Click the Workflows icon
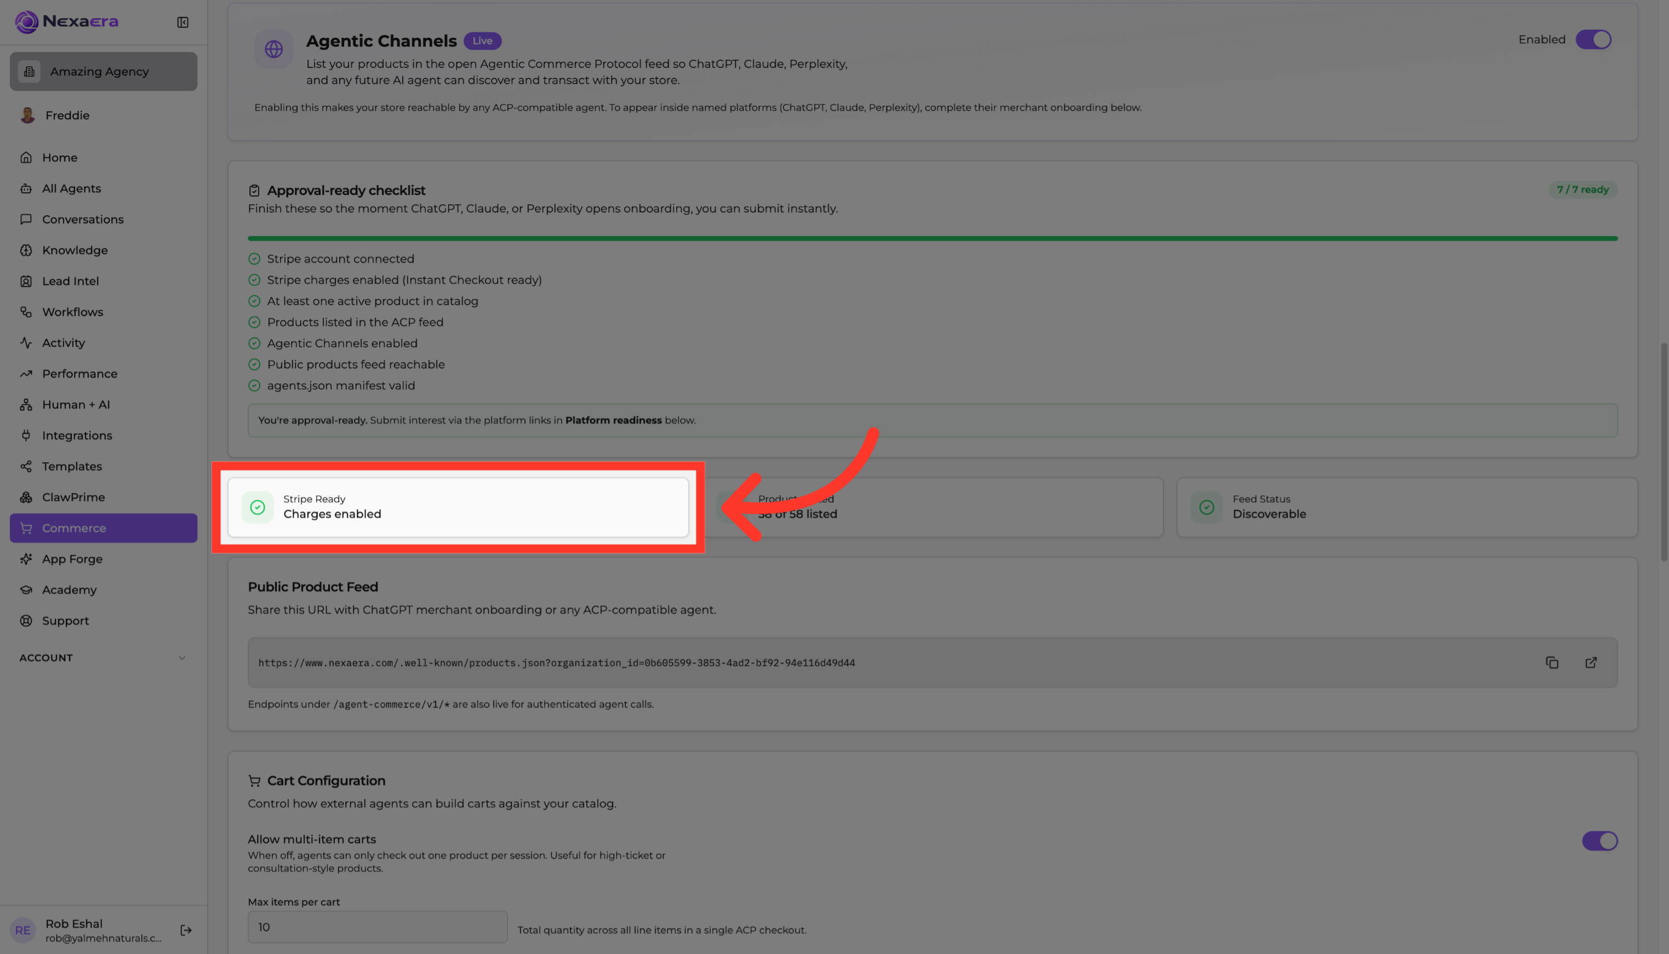Viewport: 1669px width, 954px height. (26, 312)
